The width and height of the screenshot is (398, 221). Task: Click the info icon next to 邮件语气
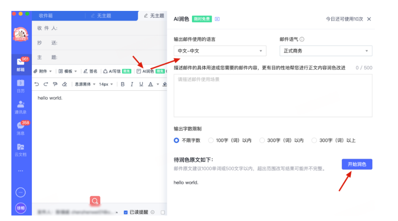(302, 39)
